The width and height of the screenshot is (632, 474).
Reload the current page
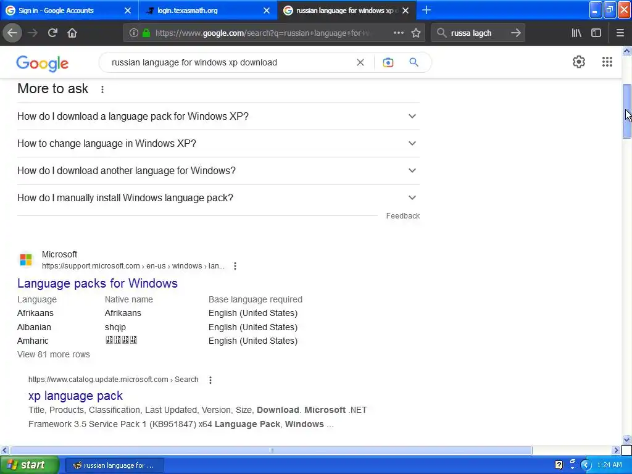pyautogui.click(x=52, y=33)
